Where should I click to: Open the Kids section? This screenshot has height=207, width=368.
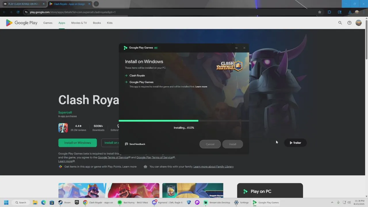(x=110, y=23)
